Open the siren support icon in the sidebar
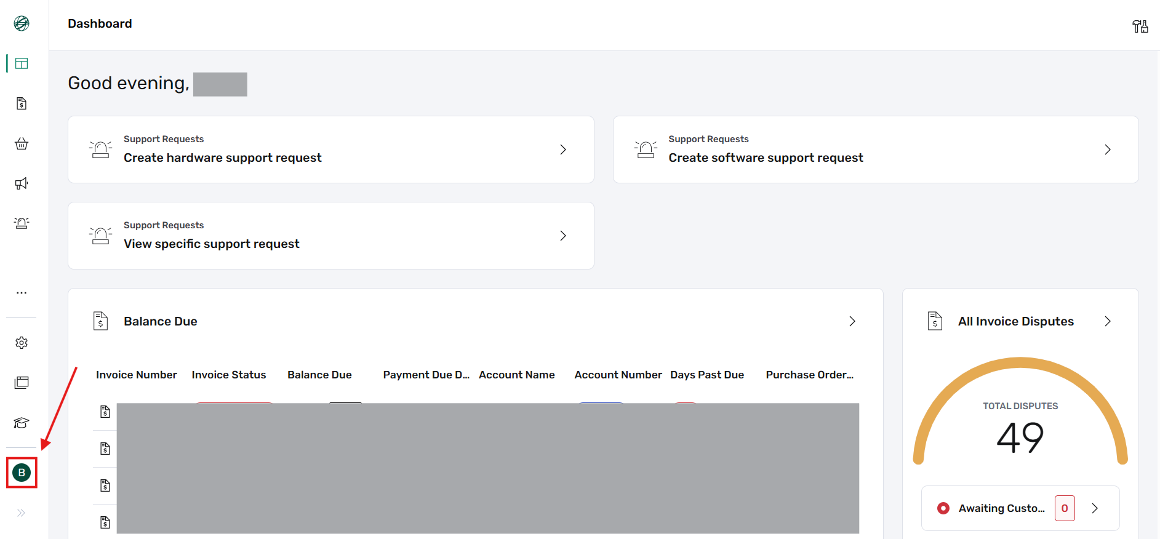Screen dimensions: 1160x539 tap(22, 223)
